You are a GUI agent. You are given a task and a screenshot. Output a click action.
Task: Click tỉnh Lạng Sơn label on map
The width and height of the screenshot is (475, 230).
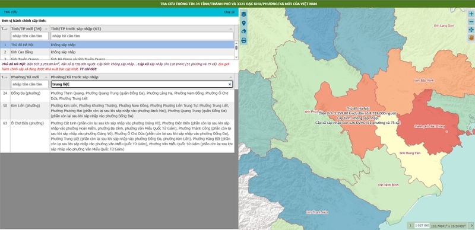click(444, 25)
